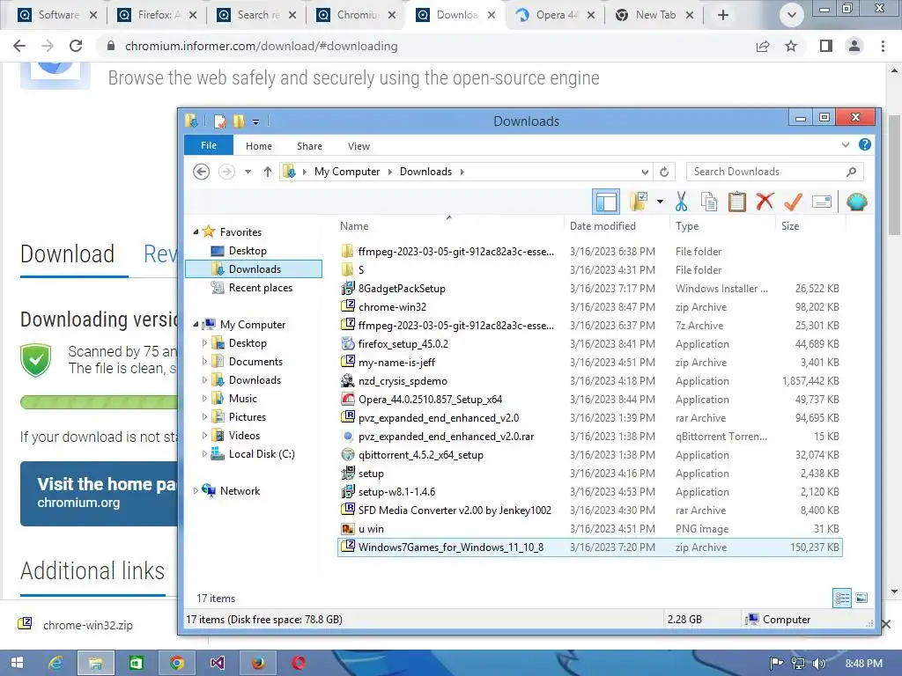Toggle the navigation pane toolbar button
This screenshot has height=676, width=902.
click(x=606, y=202)
